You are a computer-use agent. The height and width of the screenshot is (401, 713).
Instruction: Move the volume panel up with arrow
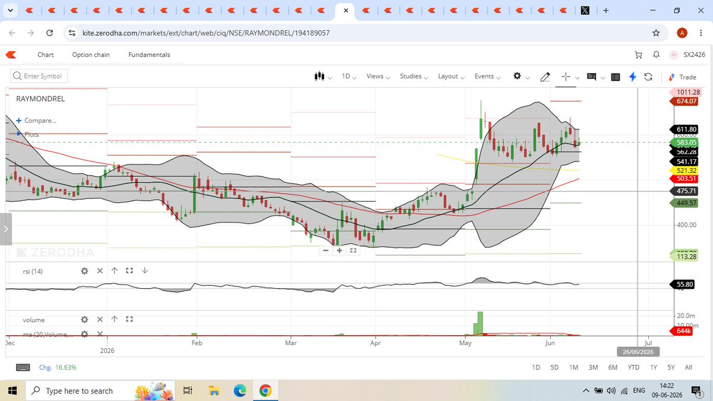114,320
